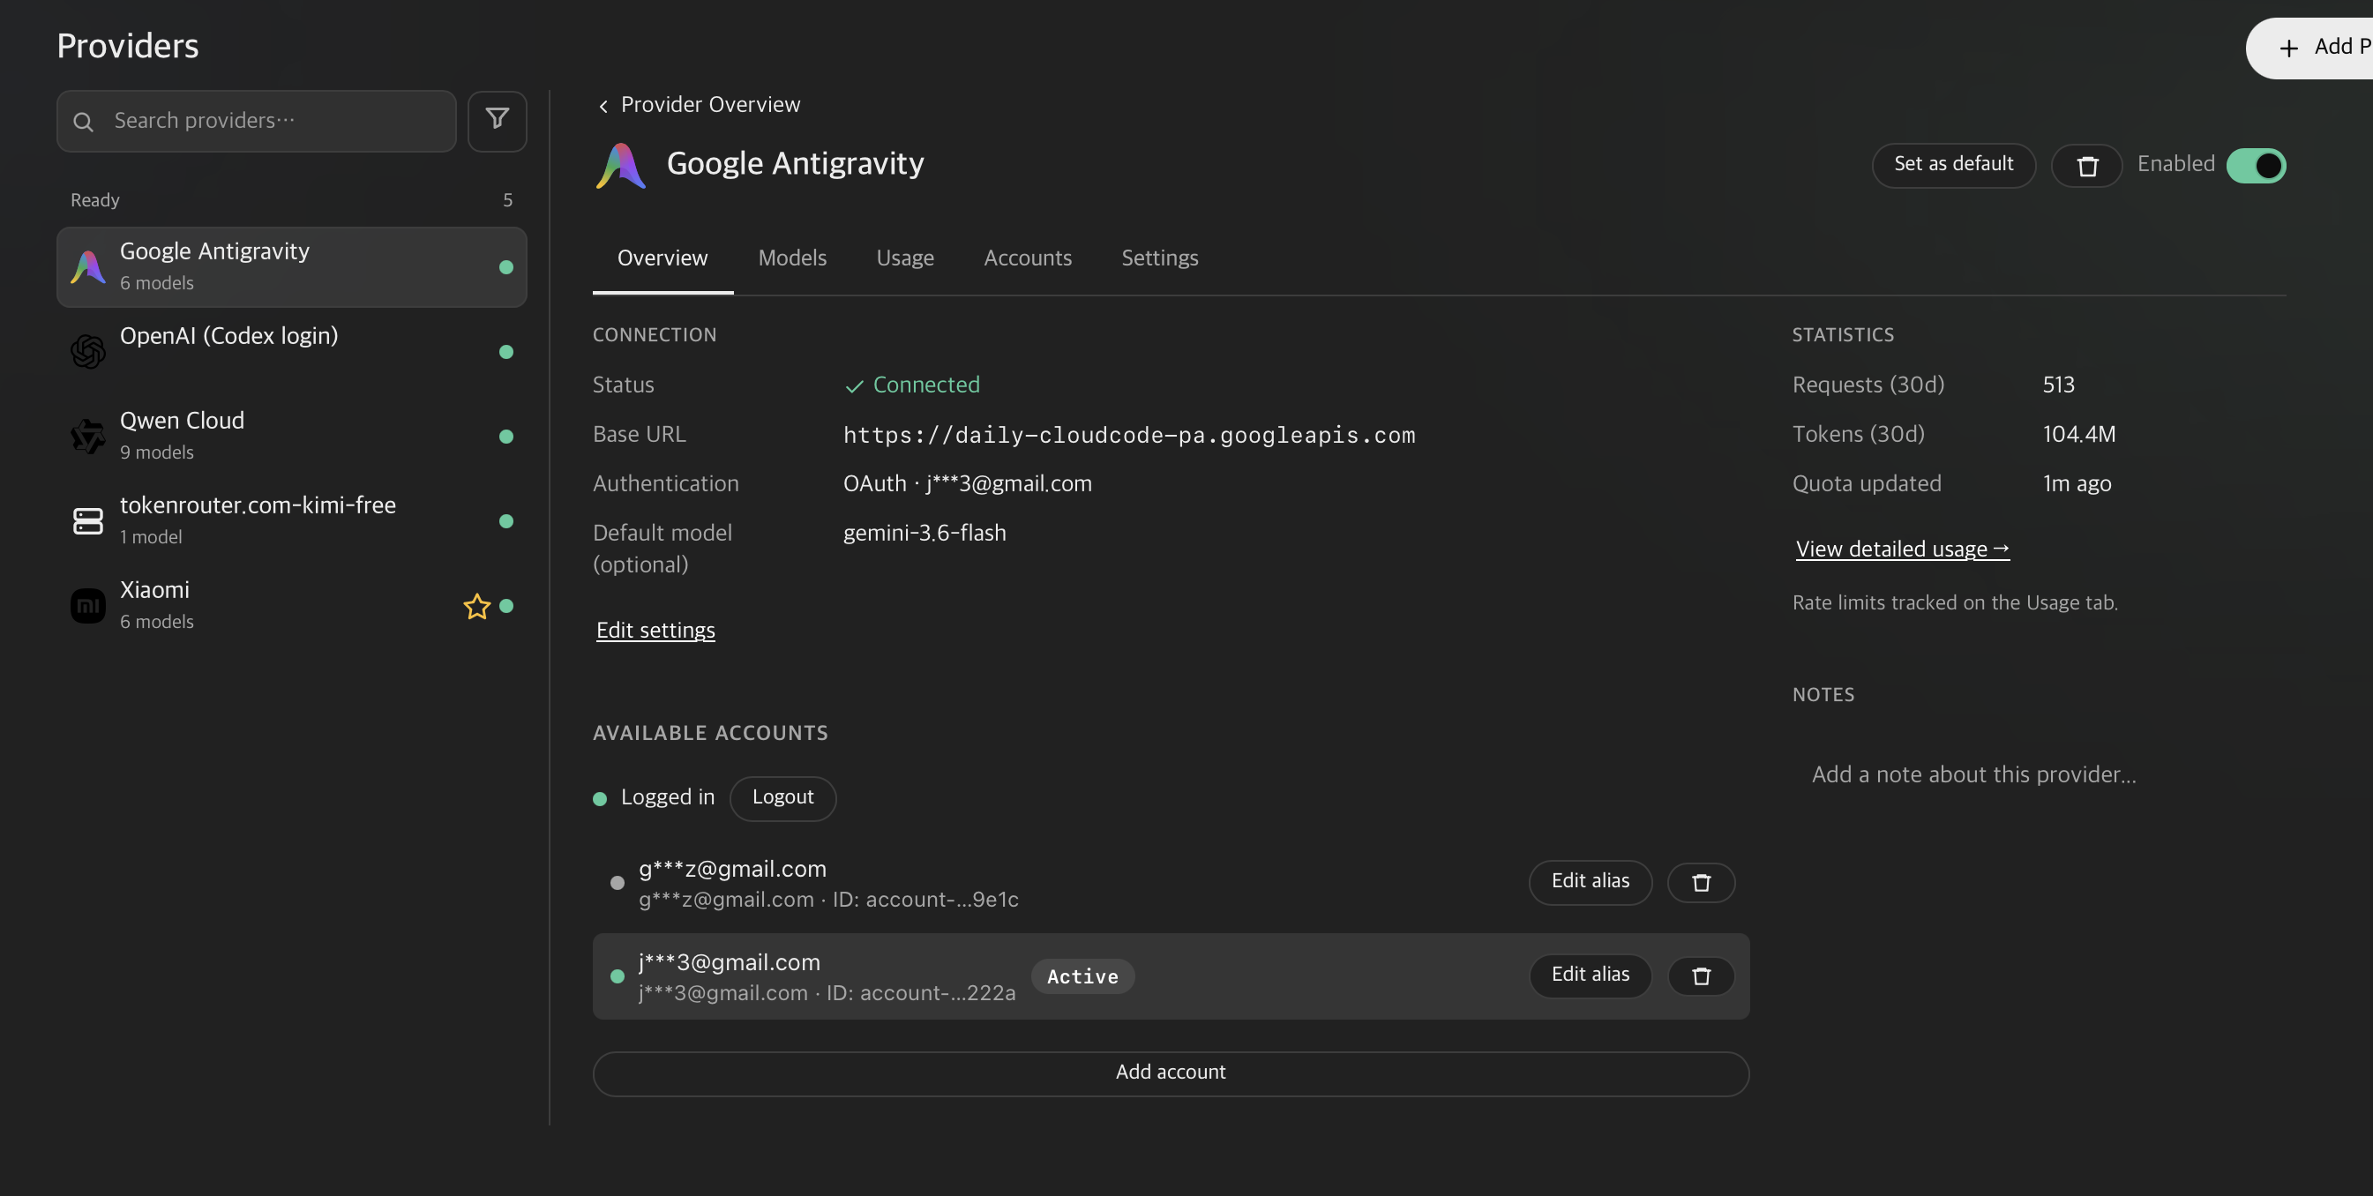The height and width of the screenshot is (1196, 2373).
Task: Click the OpenAI logo icon
Action: coord(88,352)
